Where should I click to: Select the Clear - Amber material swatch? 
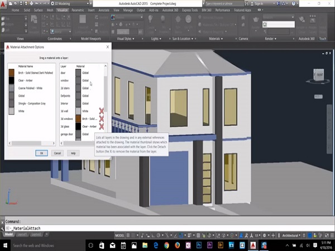point(11,80)
